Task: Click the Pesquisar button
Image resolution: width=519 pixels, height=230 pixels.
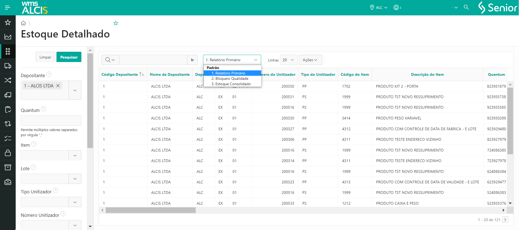Action: [x=69, y=57]
